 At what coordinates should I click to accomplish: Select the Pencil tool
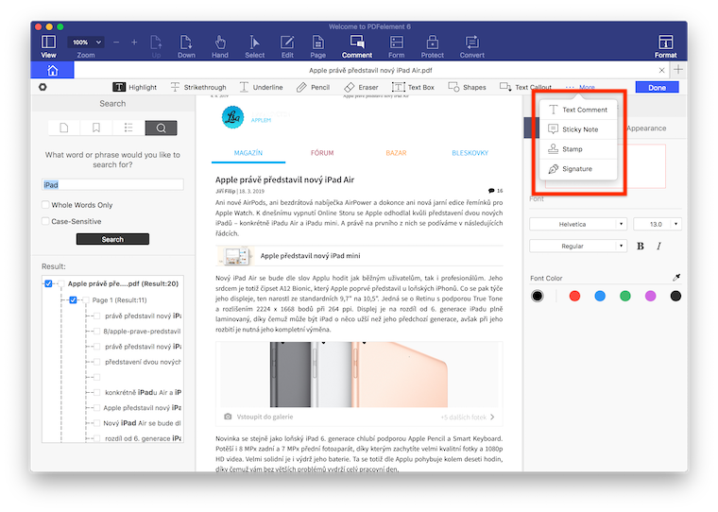pos(314,87)
